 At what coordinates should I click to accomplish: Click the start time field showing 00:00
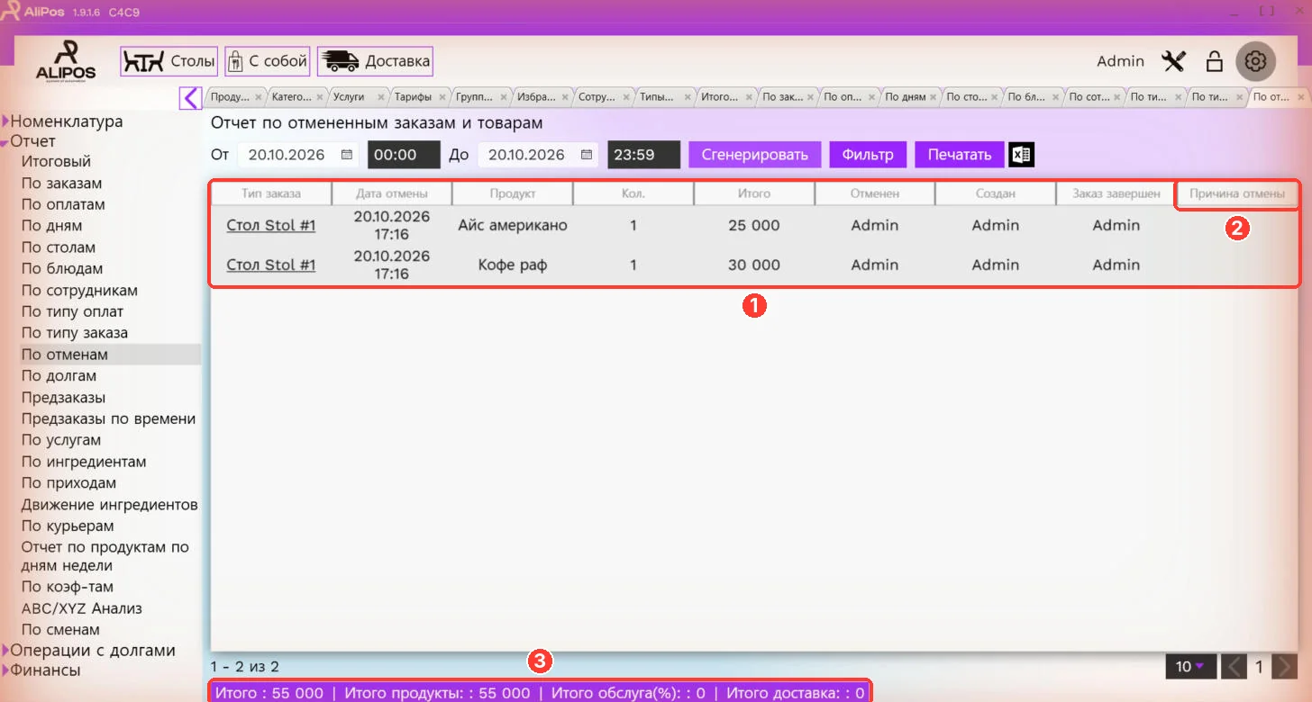404,155
